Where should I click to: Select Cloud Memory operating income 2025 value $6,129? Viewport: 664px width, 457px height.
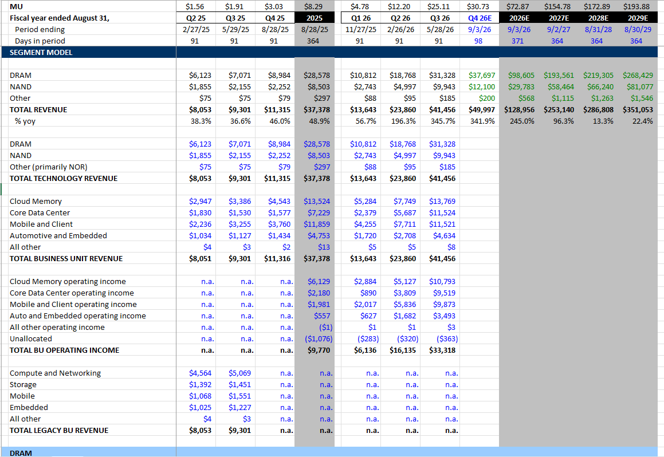point(319,281)
